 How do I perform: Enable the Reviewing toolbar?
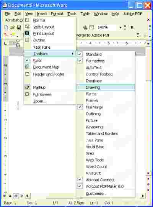[x=106, y=127]
